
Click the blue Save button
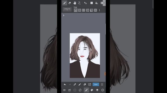(x=96, y=84)
